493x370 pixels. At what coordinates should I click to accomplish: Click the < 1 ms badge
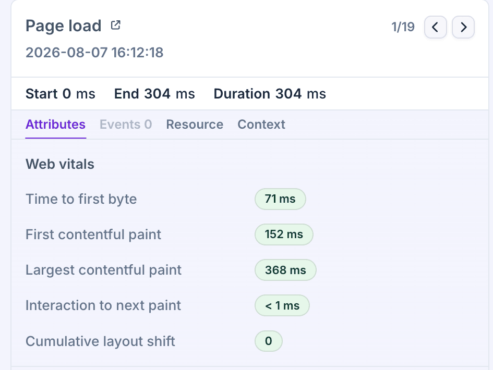pos(282,305)
